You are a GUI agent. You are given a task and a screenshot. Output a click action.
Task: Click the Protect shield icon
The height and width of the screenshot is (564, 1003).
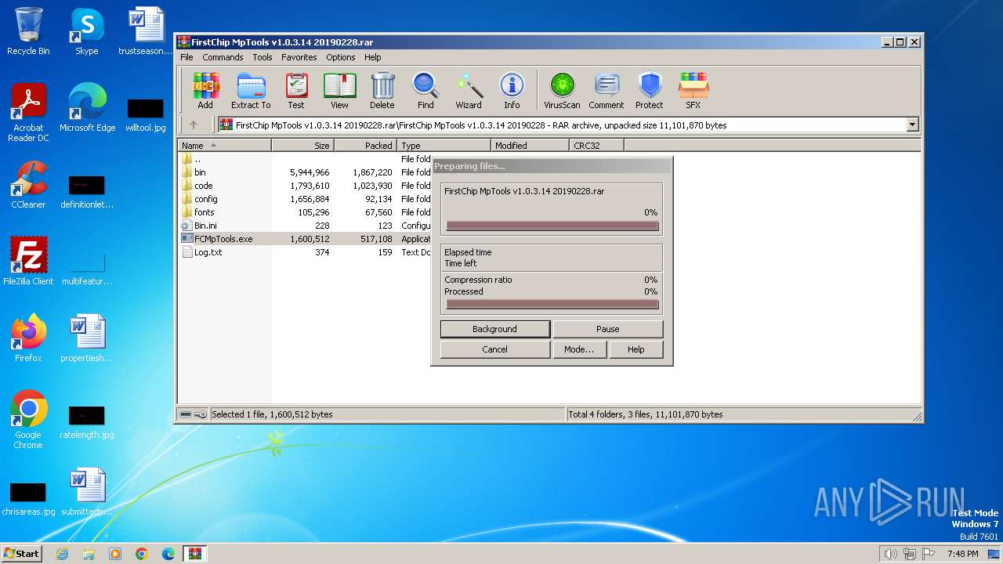[650, 91]
